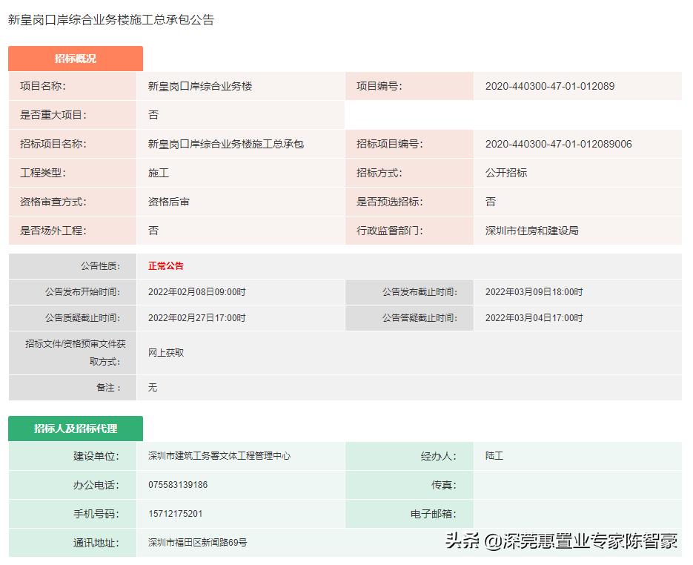
Task: Click 深圳市住房和建设局 supervisory department
Action: [531, 231]
